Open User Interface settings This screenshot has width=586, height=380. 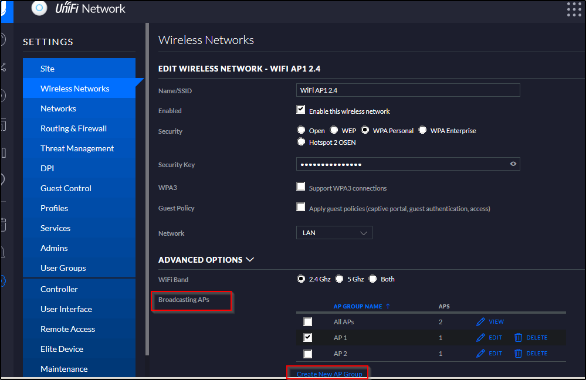point(79,309)
